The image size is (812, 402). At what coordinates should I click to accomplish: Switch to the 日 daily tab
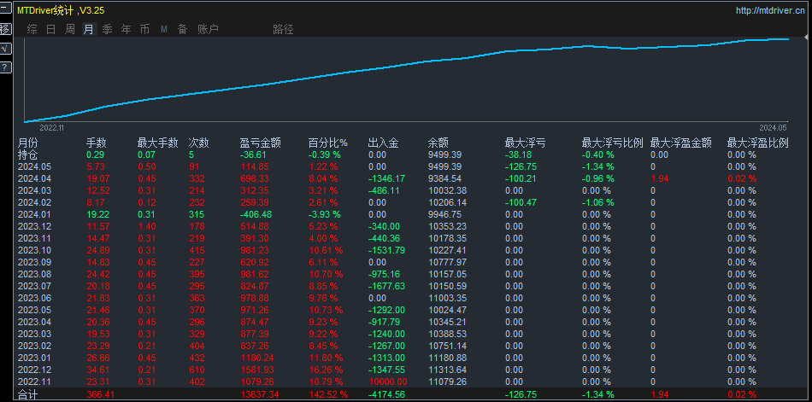click(x=50, y=30)
